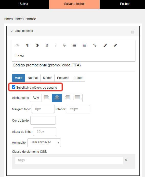Select the Exato size button
This screenshot has width=145, height=177.
(78, 78)
